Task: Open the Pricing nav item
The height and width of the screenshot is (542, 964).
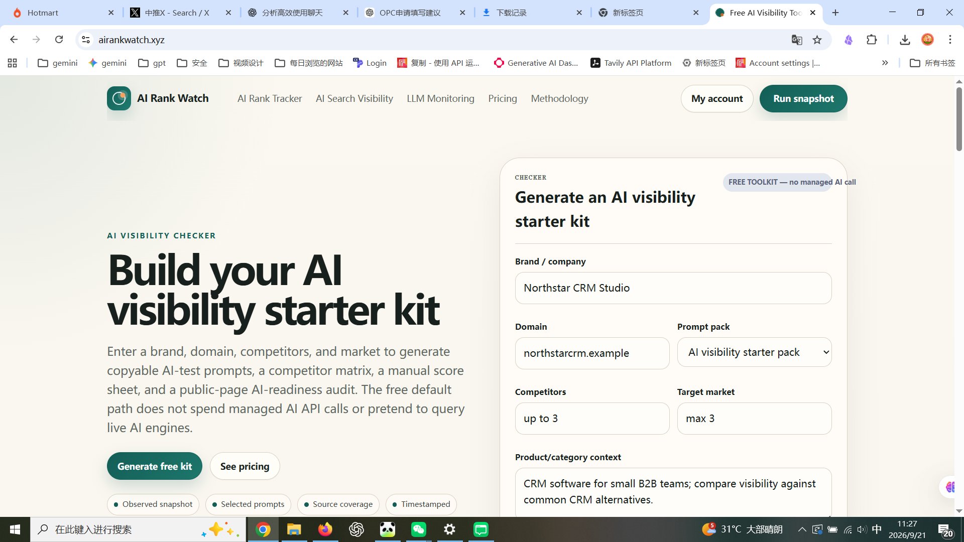Action: click(503, 98)
